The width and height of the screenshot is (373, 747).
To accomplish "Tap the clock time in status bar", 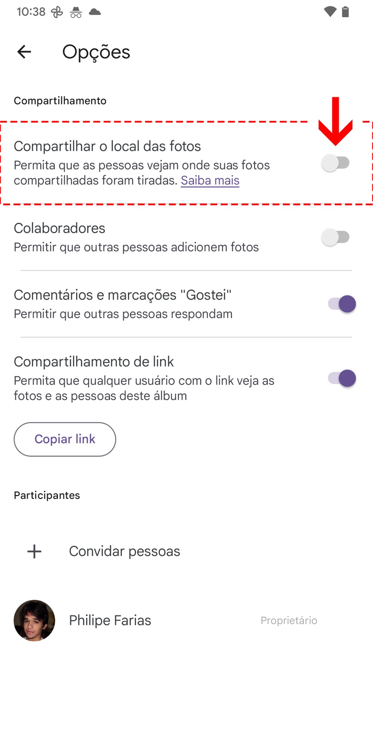I will (31, 12).
